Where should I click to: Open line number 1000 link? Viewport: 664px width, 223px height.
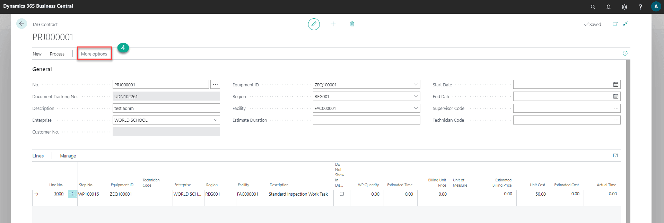tap(59, 194)
